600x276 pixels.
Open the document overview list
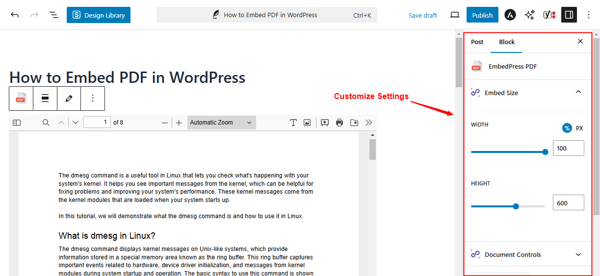pyautogui.click(x=54, y=15)
